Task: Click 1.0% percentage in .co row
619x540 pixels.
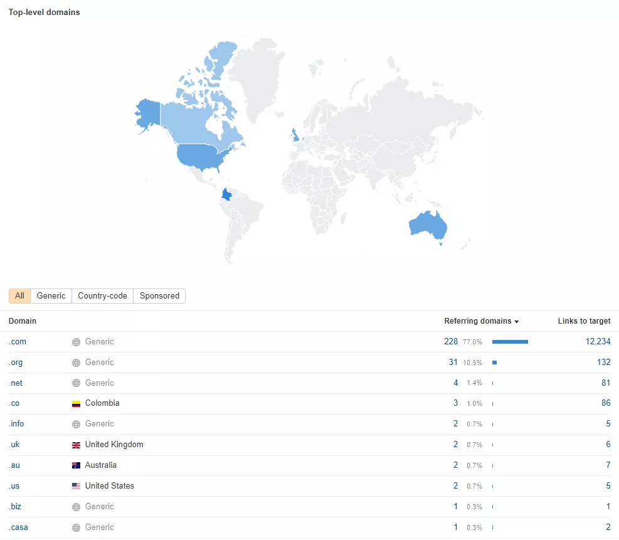Action: point(475,403)
